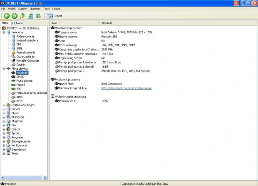This screenshot has height=186, width=258.
Task: Expand the Ekran node
Action: point(4,113)
